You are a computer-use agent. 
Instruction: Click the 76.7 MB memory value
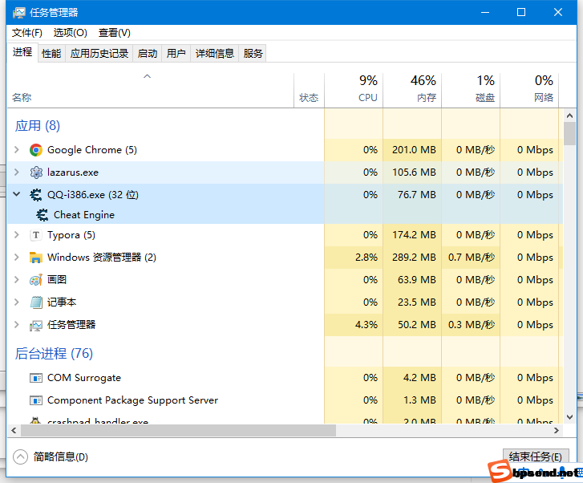(416, 195)
